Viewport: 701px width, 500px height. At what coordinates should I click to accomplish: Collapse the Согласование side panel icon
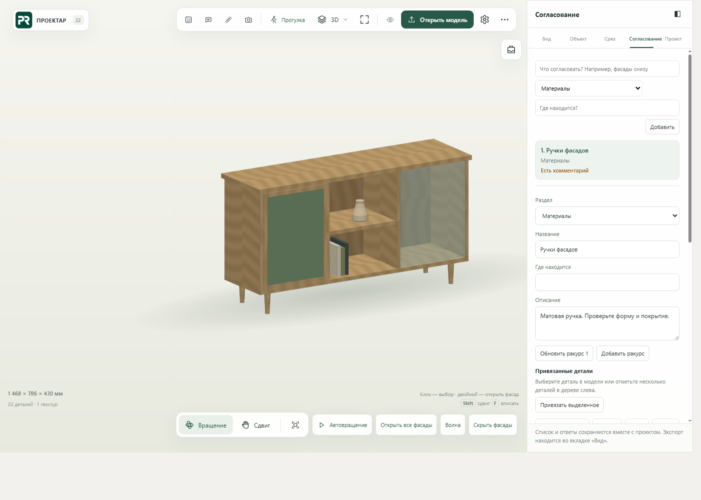(x=677, y=14)
